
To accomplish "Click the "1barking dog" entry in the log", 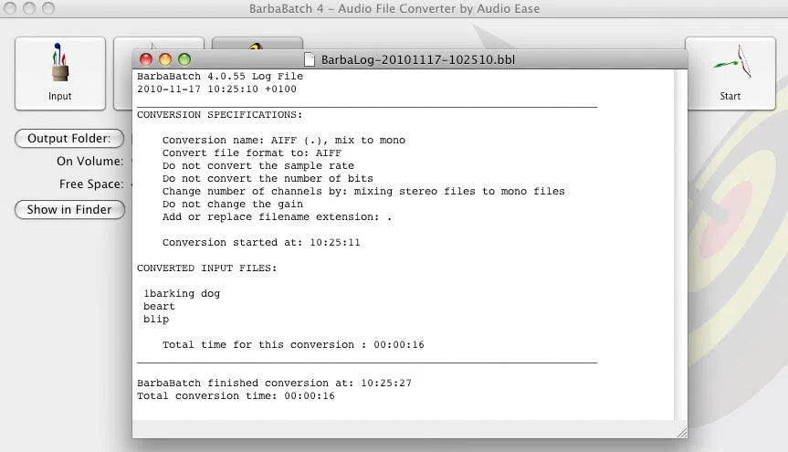I will point(182,293).
